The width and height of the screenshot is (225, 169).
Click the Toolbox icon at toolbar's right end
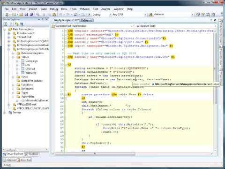click(213, 15)
